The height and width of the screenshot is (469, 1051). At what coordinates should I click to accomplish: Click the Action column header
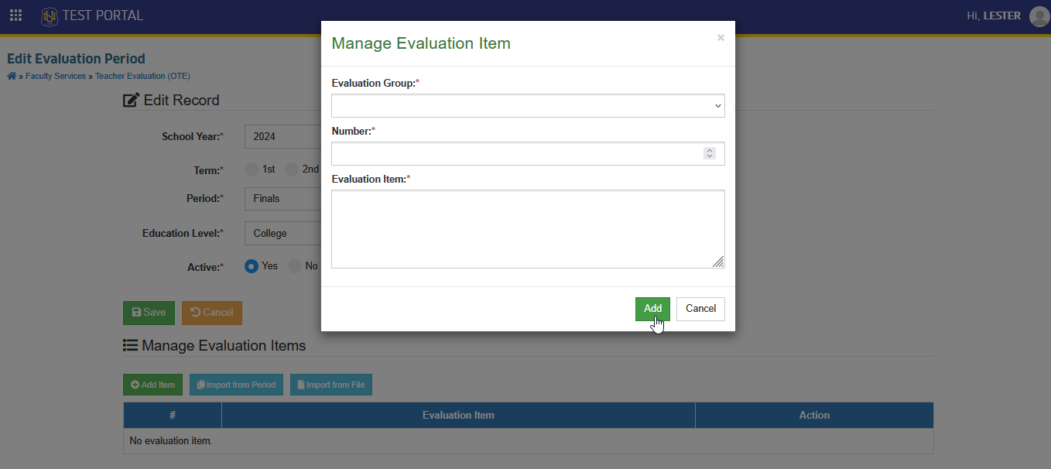coord(814,416)
